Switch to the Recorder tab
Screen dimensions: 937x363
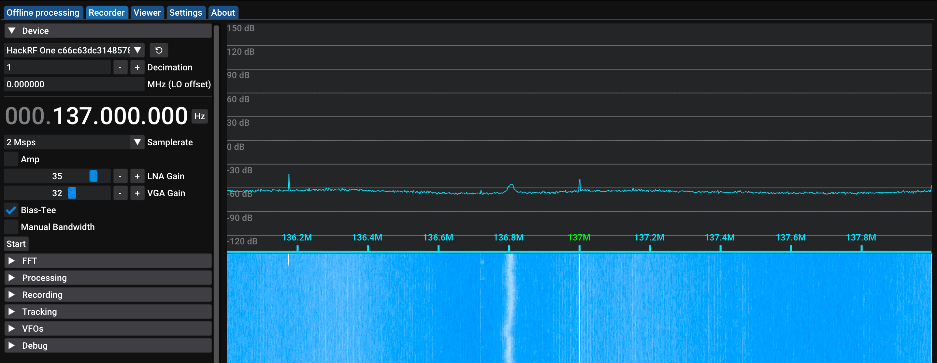click(107, 13)
